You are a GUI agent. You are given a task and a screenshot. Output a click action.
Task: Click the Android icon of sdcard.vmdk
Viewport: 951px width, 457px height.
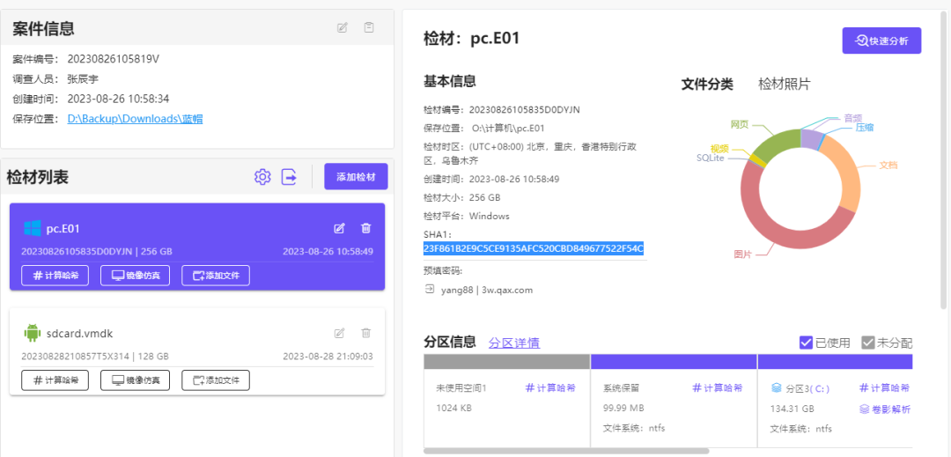point(33,333)
